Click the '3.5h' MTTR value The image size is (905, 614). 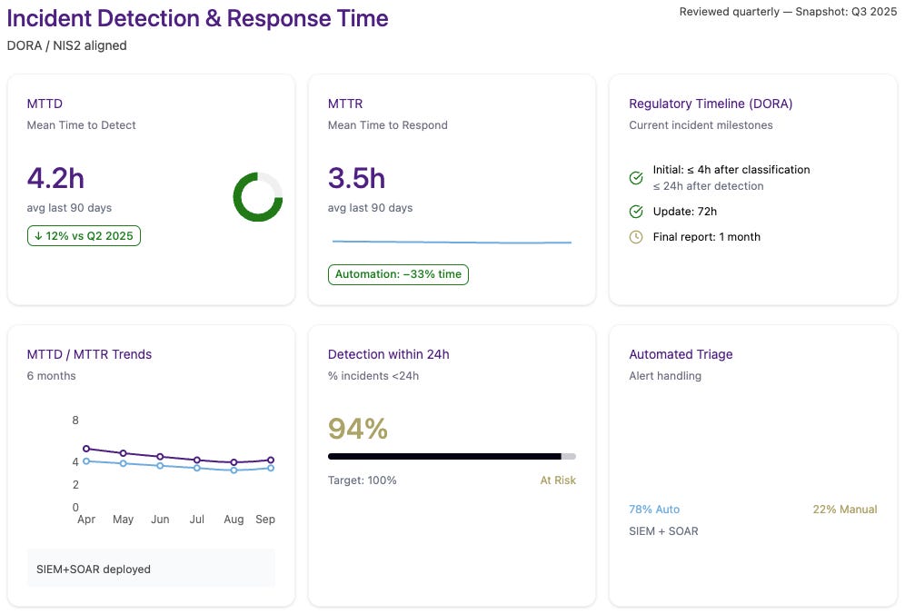click(x=357, y=178)
